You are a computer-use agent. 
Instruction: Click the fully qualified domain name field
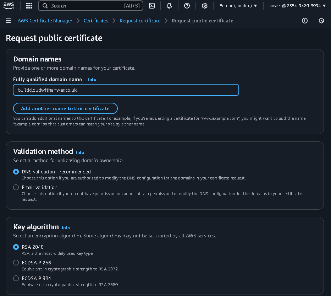point(126,90)
